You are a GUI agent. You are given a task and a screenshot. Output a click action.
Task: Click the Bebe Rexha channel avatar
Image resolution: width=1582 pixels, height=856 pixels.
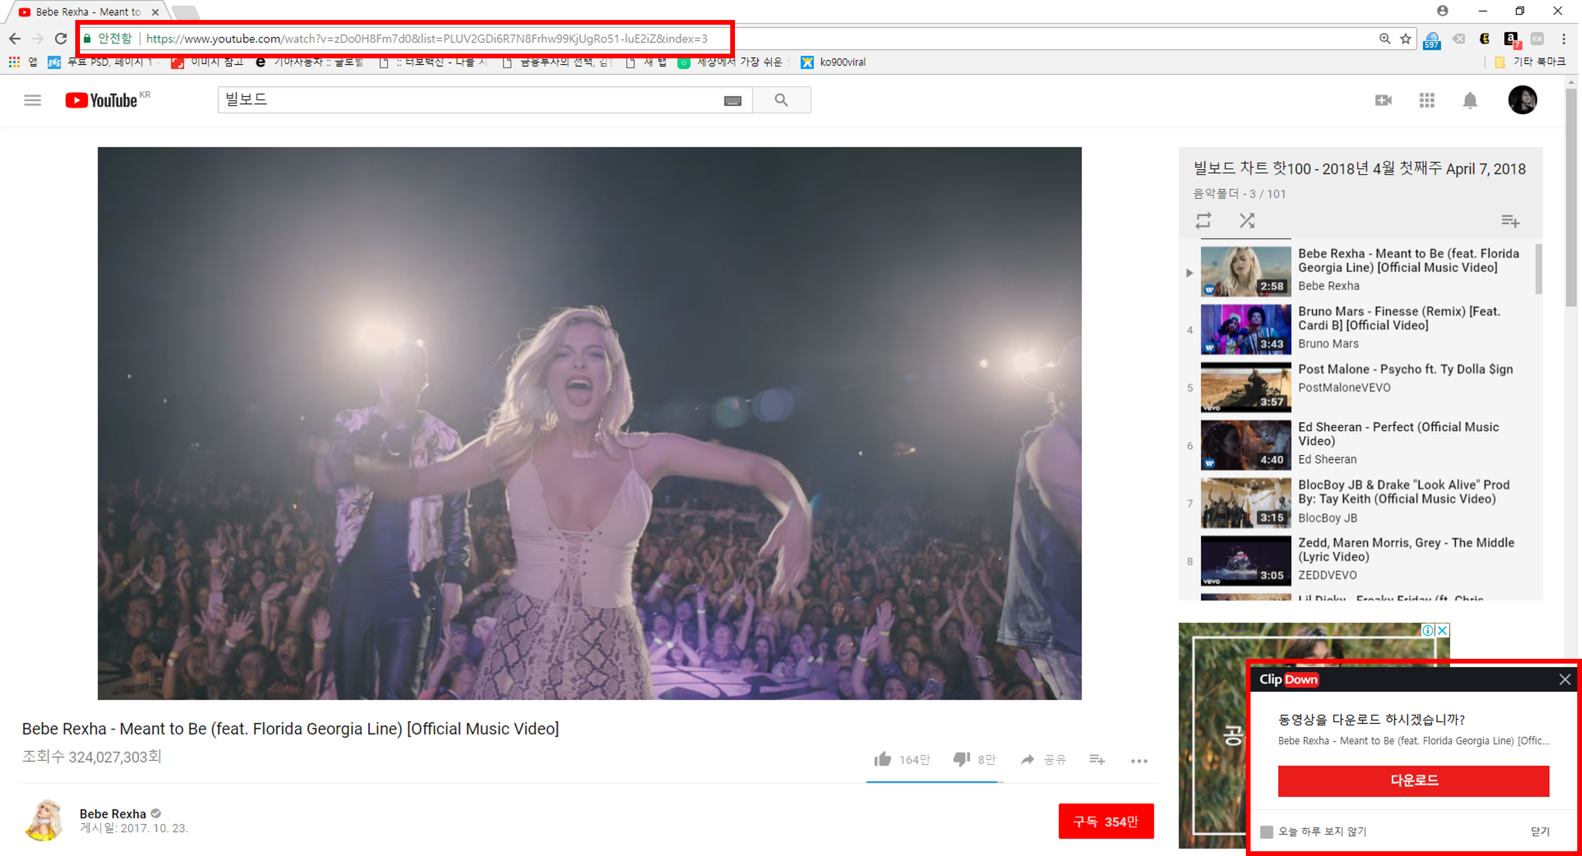pyautogui.click(x=44, y=820)
